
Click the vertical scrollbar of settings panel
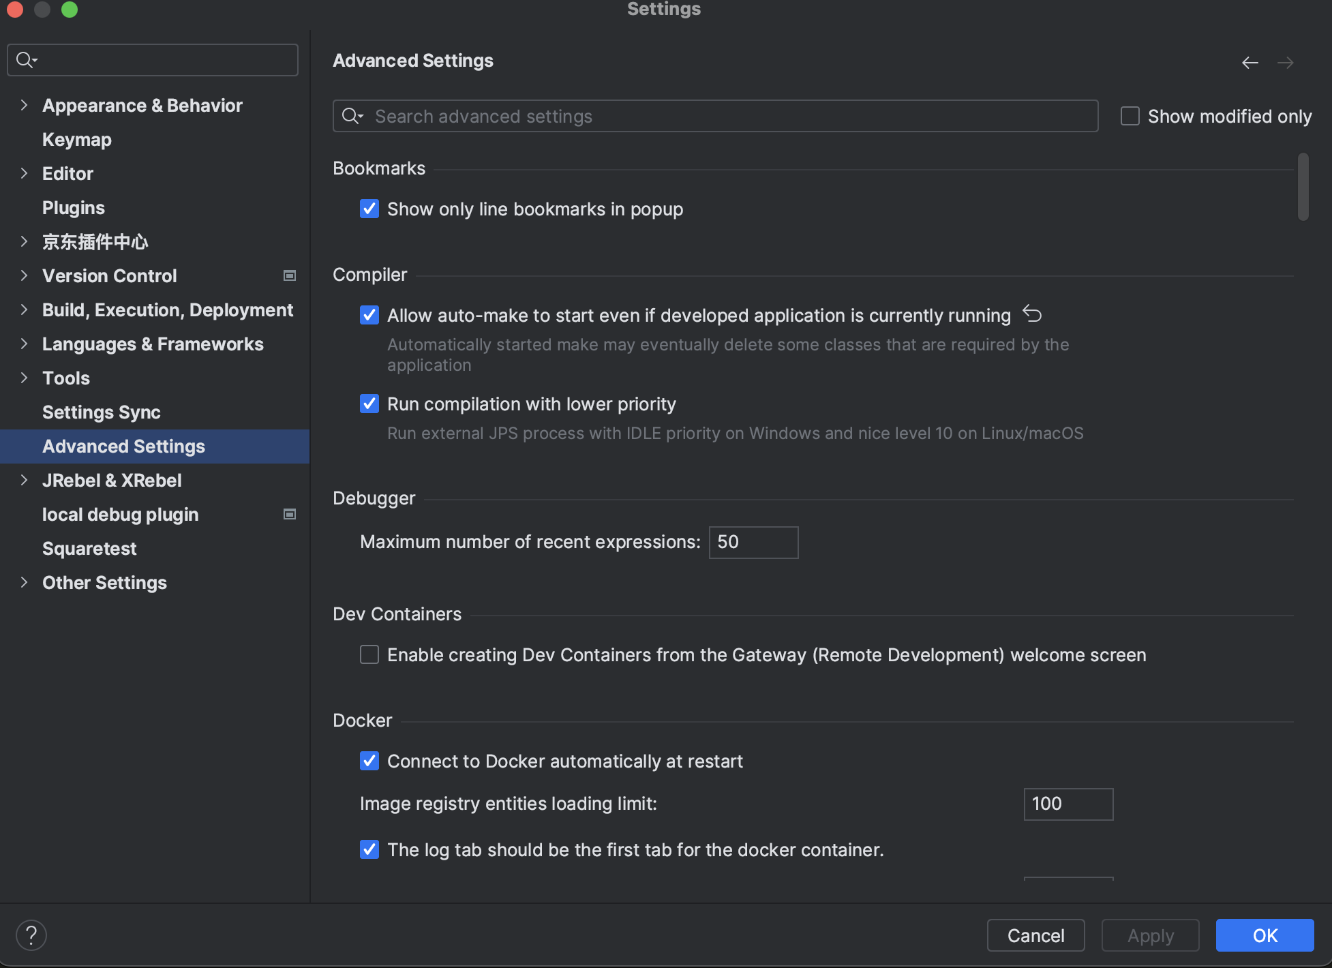click(1303, 187)
